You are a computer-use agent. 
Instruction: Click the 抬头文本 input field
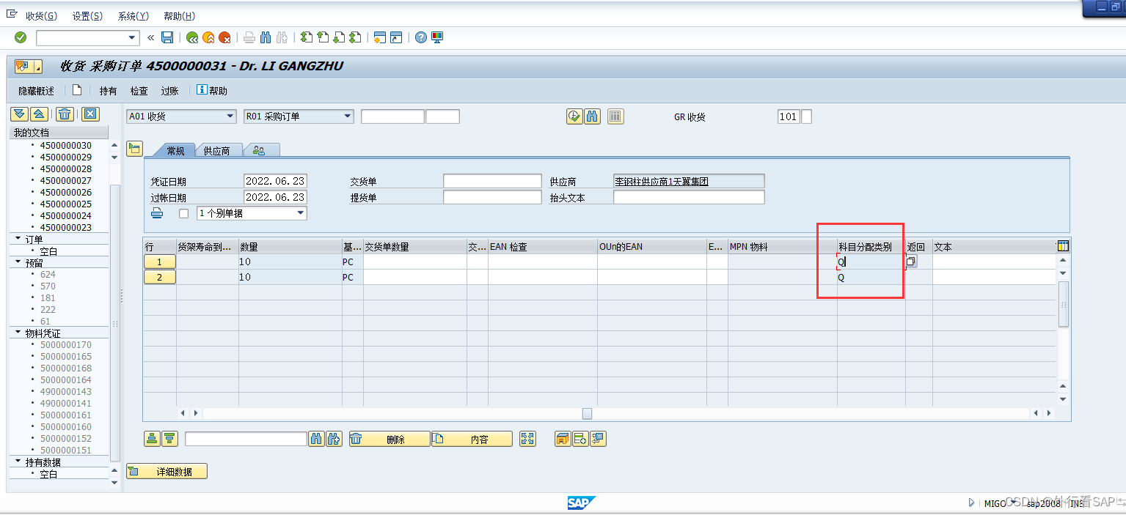(688, 198)
